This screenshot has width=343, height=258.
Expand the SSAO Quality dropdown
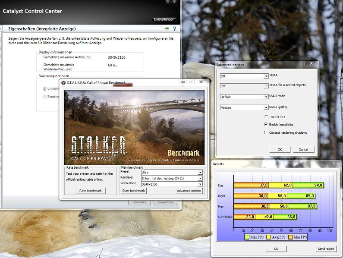(266, 107)
